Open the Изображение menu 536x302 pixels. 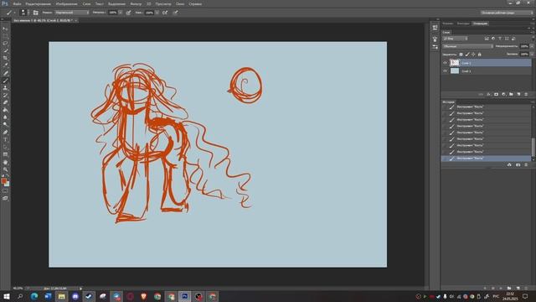click(66, 3)
